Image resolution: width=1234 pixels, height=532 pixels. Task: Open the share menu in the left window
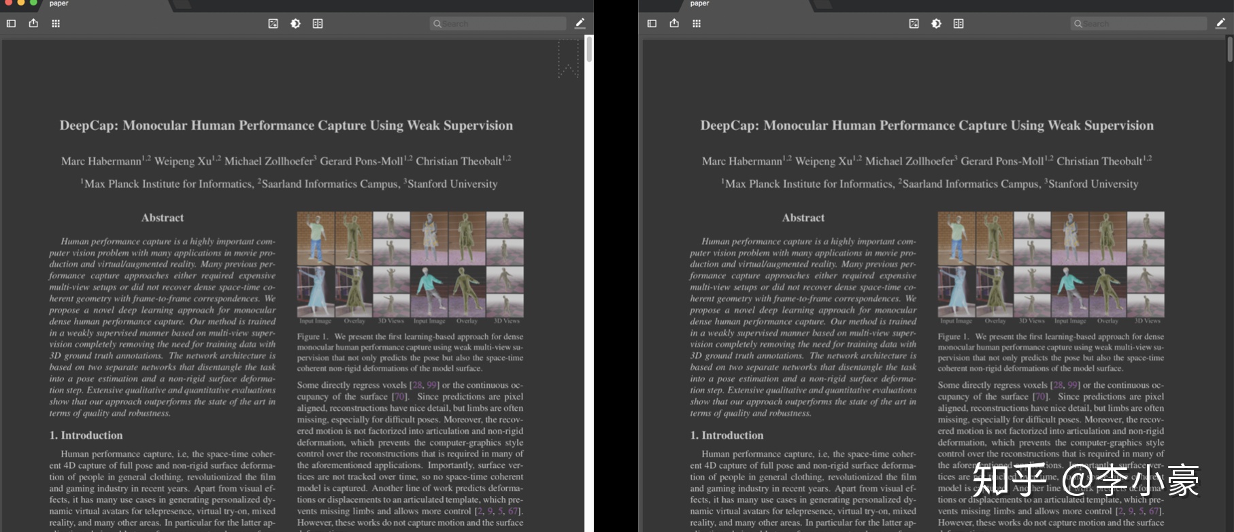(33, 23)
